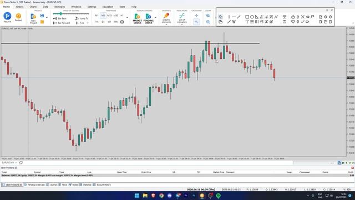This screenshot has width=355, height=200.
Task: Select the D1 timeframe
Action: (x=103, y=22)
